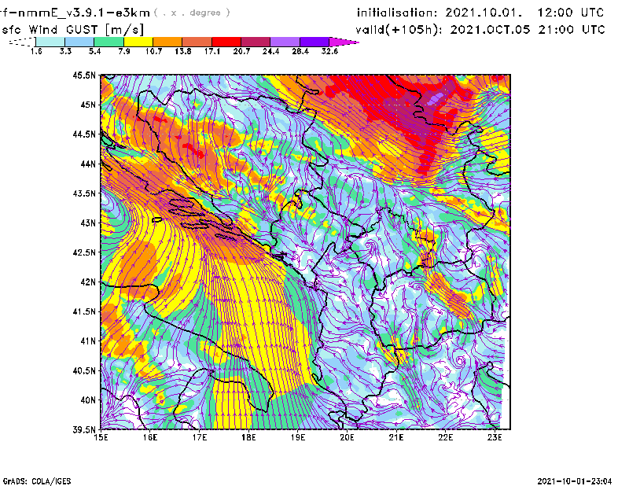Click the latitude label "39.5N"
This screenshot has width=629, height=486.
tap(84, 429)
